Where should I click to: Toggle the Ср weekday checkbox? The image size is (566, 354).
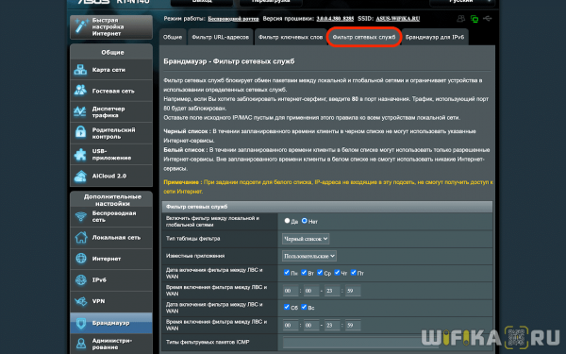point(320,273)
